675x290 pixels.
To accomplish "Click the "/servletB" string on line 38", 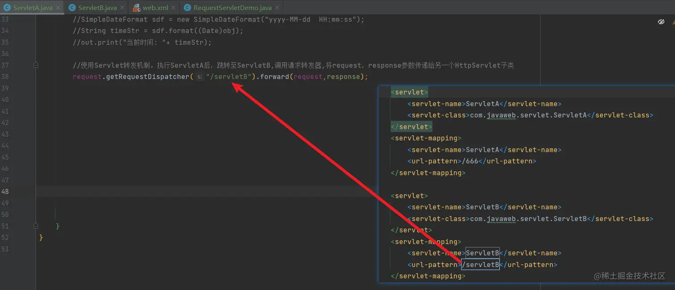I will (x=230, y=76).
